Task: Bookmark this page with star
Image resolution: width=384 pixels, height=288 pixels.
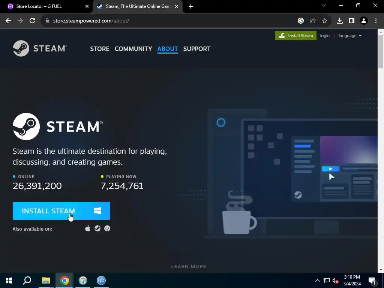Action: coord(325,21)
